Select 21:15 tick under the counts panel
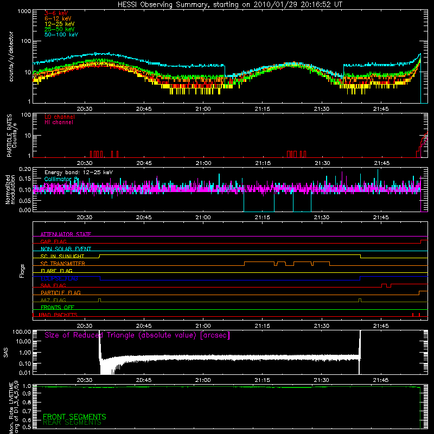Image resolution: width=434 pixels, height=434 pixels. [262, 109]
